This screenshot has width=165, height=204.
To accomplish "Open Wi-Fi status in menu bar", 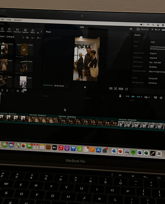I will (x=148, y=24).
